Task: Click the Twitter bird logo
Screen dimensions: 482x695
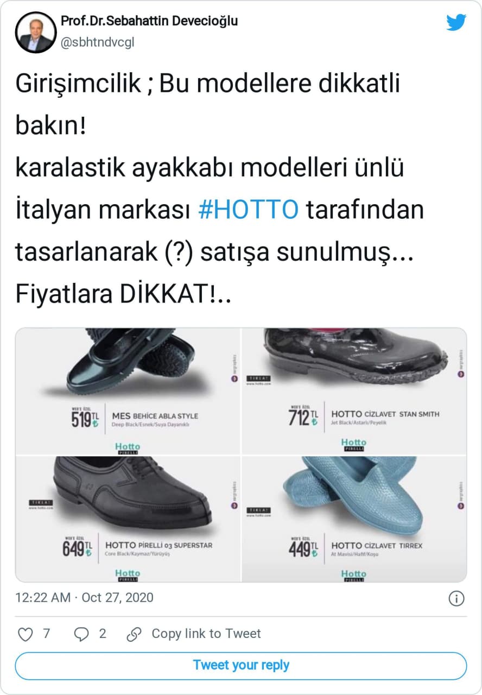Action: 456,22
